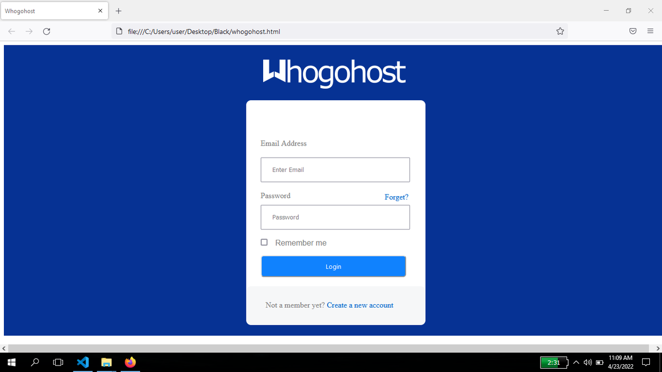
Task: Click the Remember me label
Action: pos(301,243)
